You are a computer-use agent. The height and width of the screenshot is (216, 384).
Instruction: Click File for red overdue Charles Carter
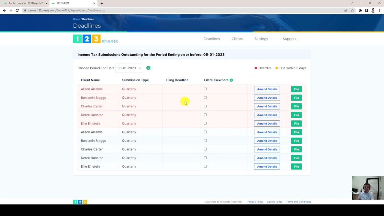tap(296, 106)
